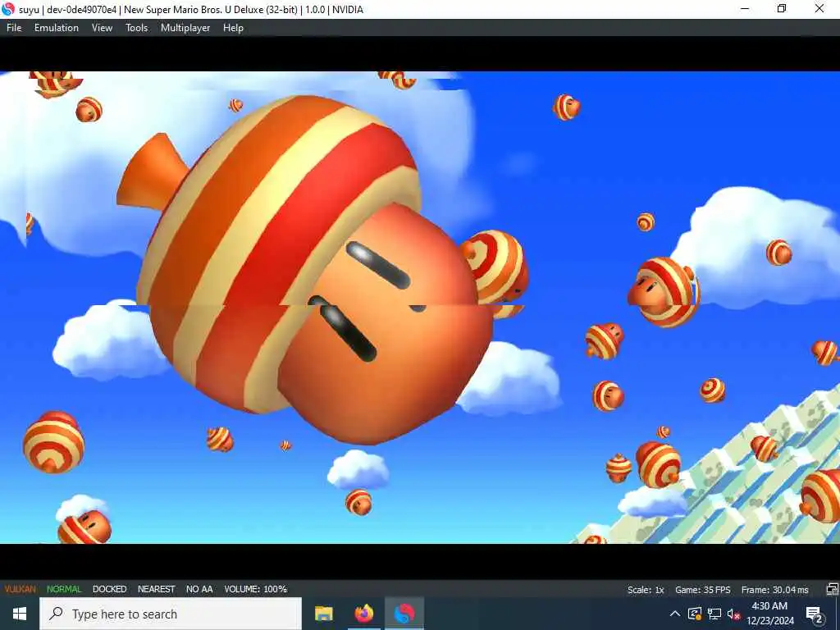840x630 pixels.
Task: Click the muted speaker tray icon
Action: [733, 614]
